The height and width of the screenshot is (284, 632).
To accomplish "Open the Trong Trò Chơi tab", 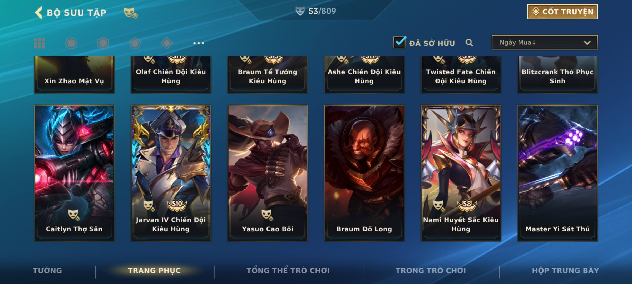I will tap(431, 271).
